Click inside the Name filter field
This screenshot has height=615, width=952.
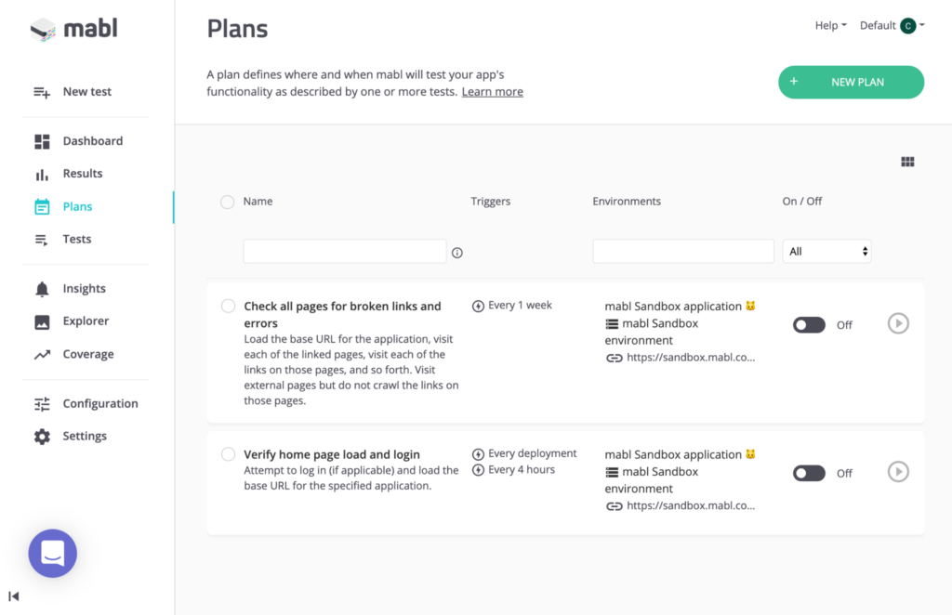(344, 250)
